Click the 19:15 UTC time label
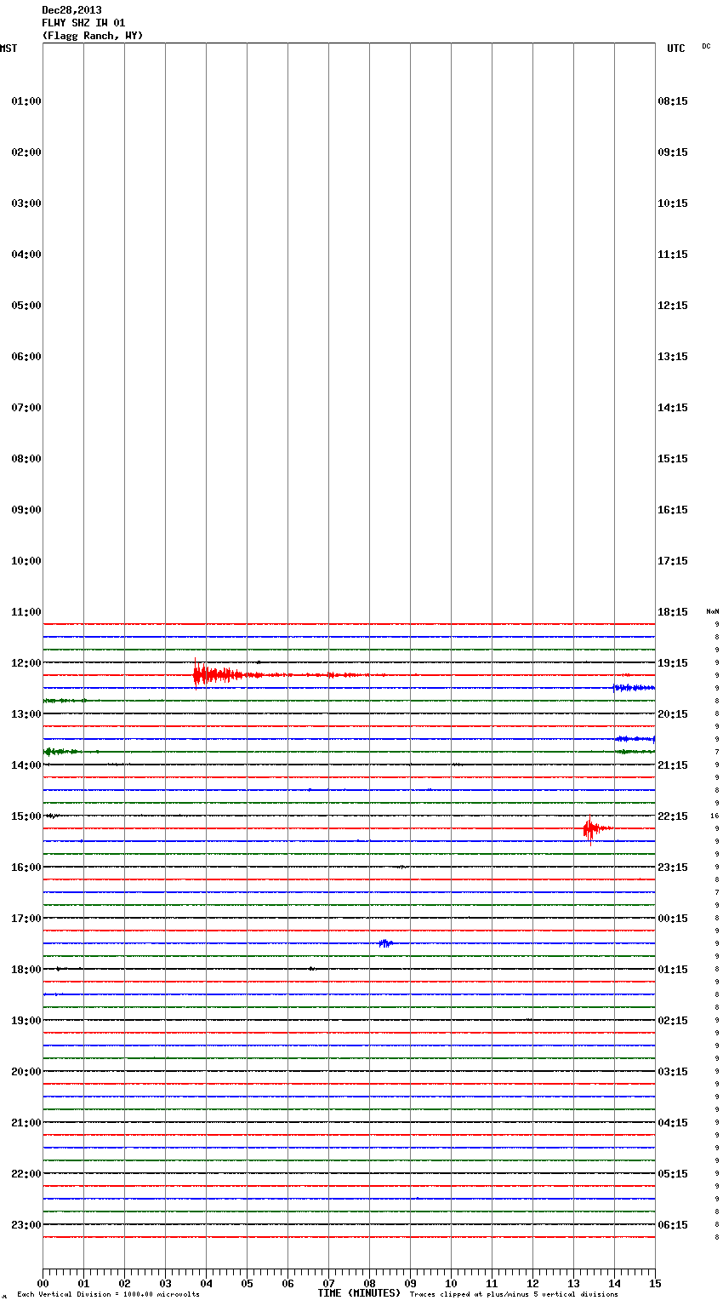 coord(673,663)
